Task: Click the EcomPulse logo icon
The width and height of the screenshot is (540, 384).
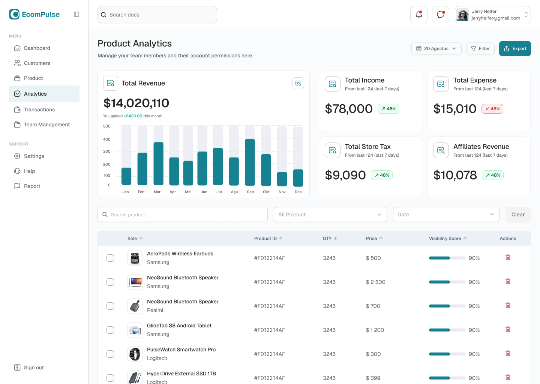Action: click(14, 14)
